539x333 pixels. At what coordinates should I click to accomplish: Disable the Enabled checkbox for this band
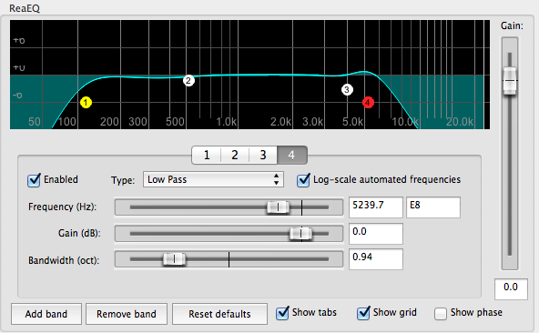coord(34,180)
